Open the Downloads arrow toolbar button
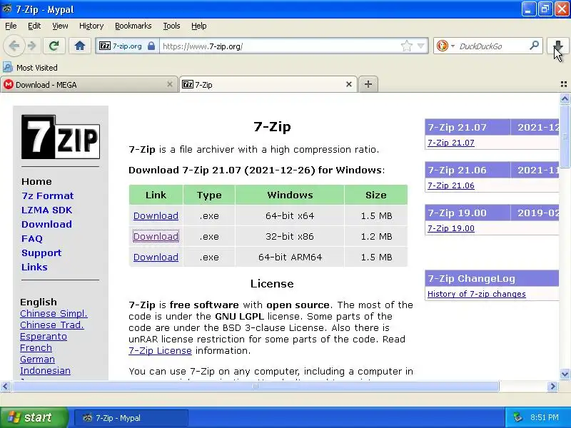Screen dimensions: 571x428 [557, 46]
